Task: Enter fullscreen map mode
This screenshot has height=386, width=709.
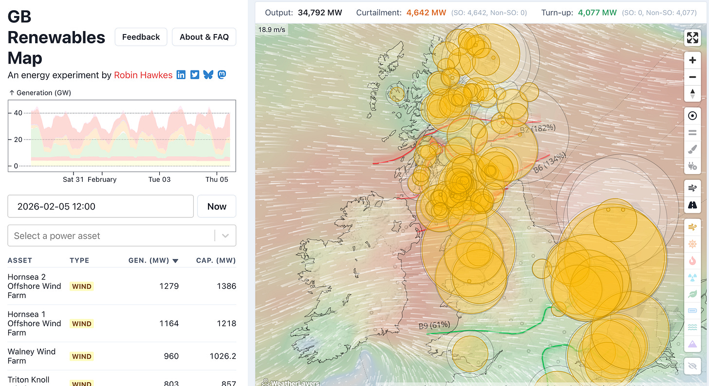Action: point(692,37)
